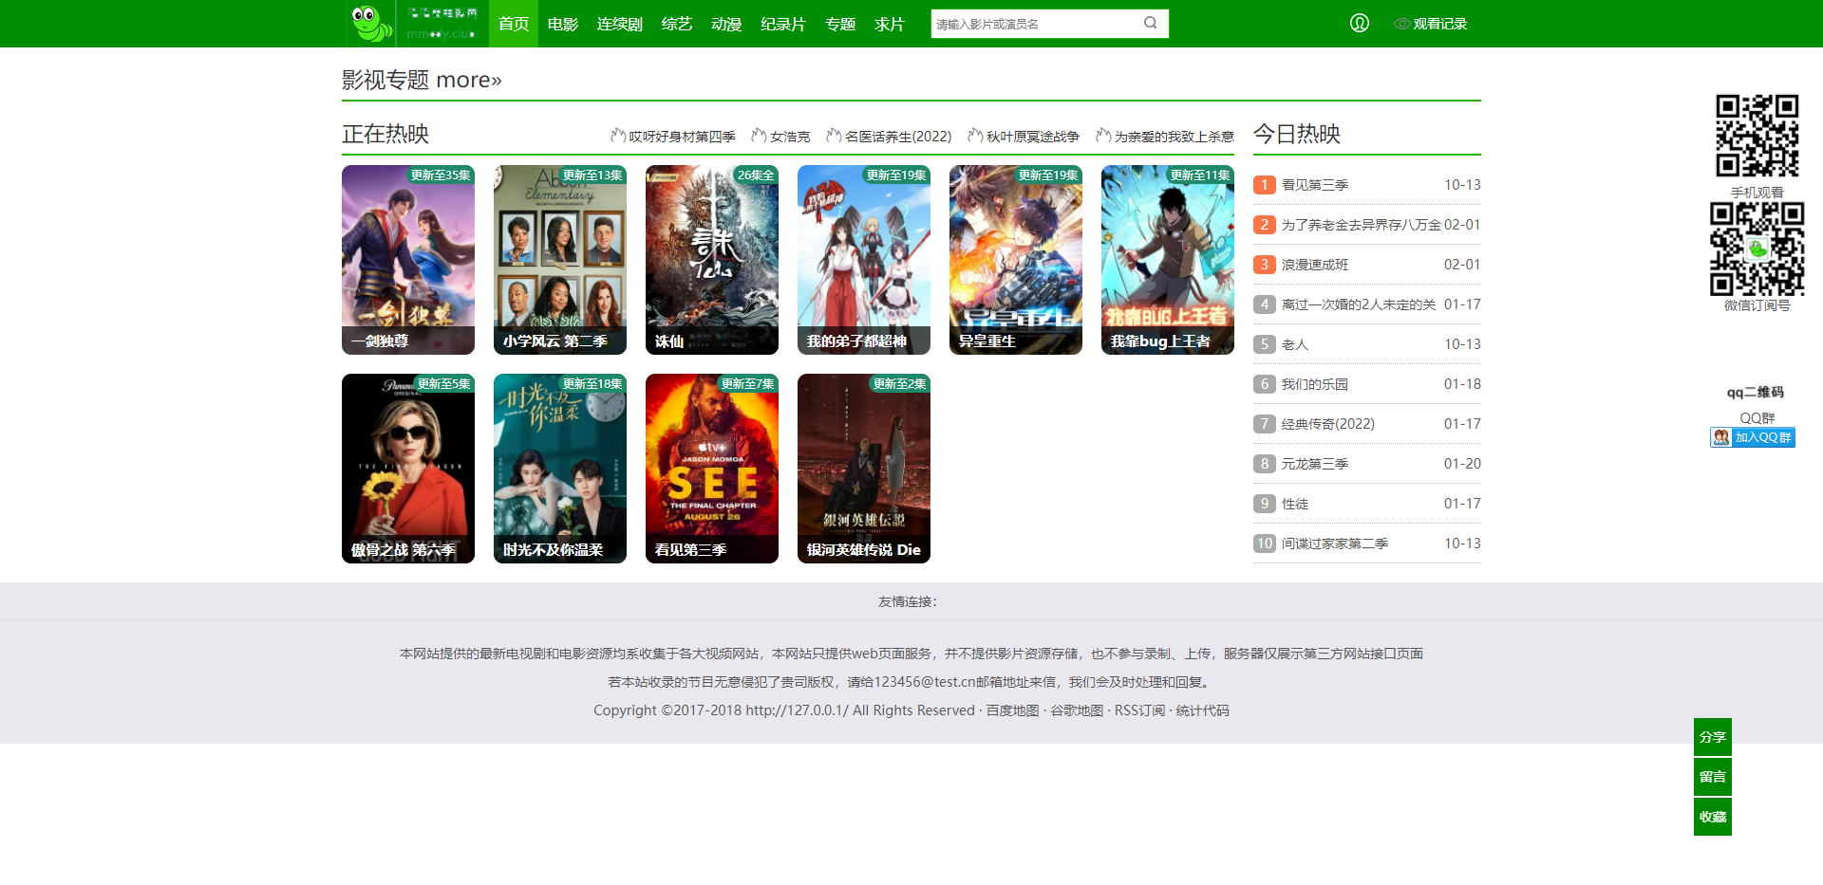This screenshot has height=885, width=1823.
Task: Open the 时光不及你温柔 poster
Action: click(560, 469)
